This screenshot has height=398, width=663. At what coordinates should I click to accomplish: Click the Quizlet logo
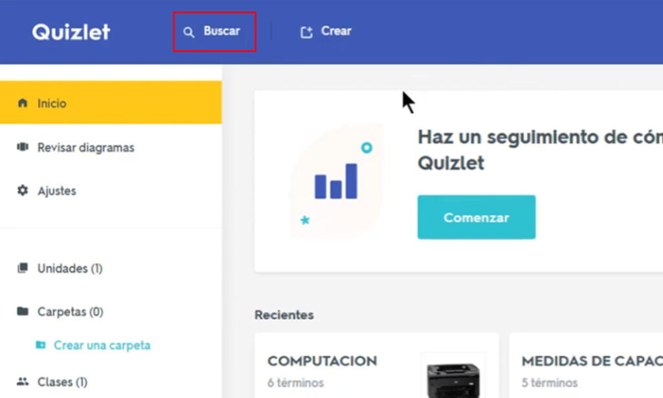pos(71,32)
